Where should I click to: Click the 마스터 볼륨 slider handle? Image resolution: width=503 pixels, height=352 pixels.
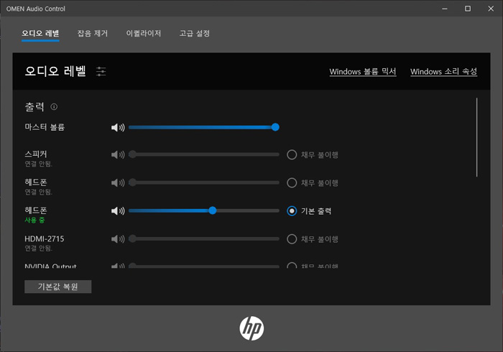point(275,127)
